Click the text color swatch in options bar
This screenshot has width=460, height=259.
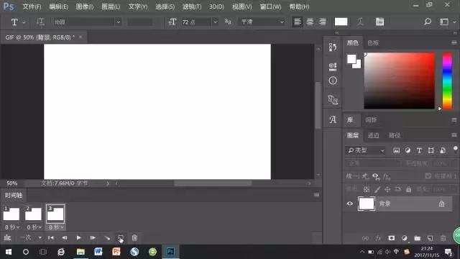click(x=341, y=22)
